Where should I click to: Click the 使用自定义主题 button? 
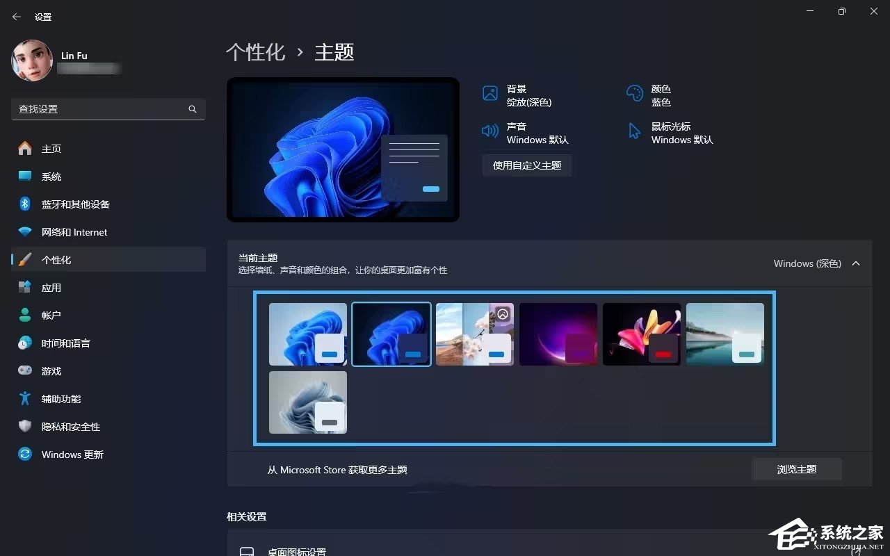527,165
